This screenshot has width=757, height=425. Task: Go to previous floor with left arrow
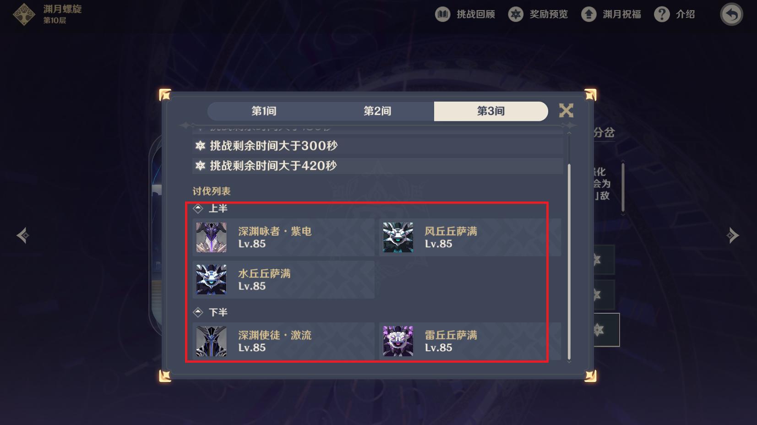[23, 235]
